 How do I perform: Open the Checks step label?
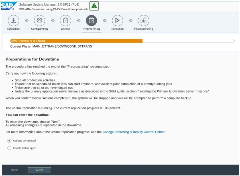(66, 29)
